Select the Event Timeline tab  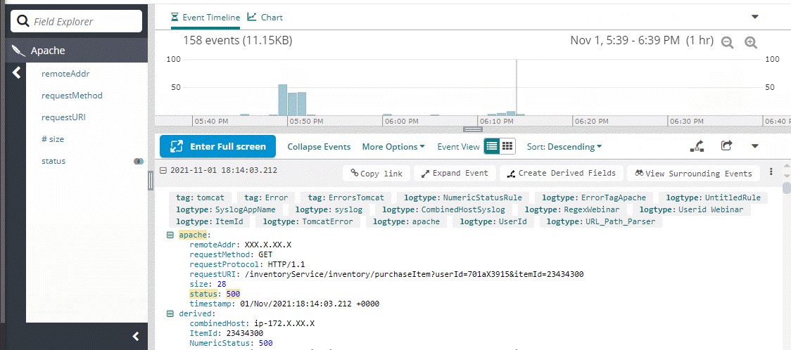pos(205,17)
